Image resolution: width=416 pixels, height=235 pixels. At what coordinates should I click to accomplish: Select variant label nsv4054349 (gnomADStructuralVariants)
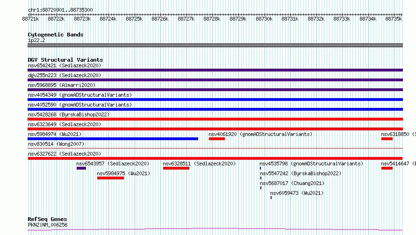coord(80,95)
